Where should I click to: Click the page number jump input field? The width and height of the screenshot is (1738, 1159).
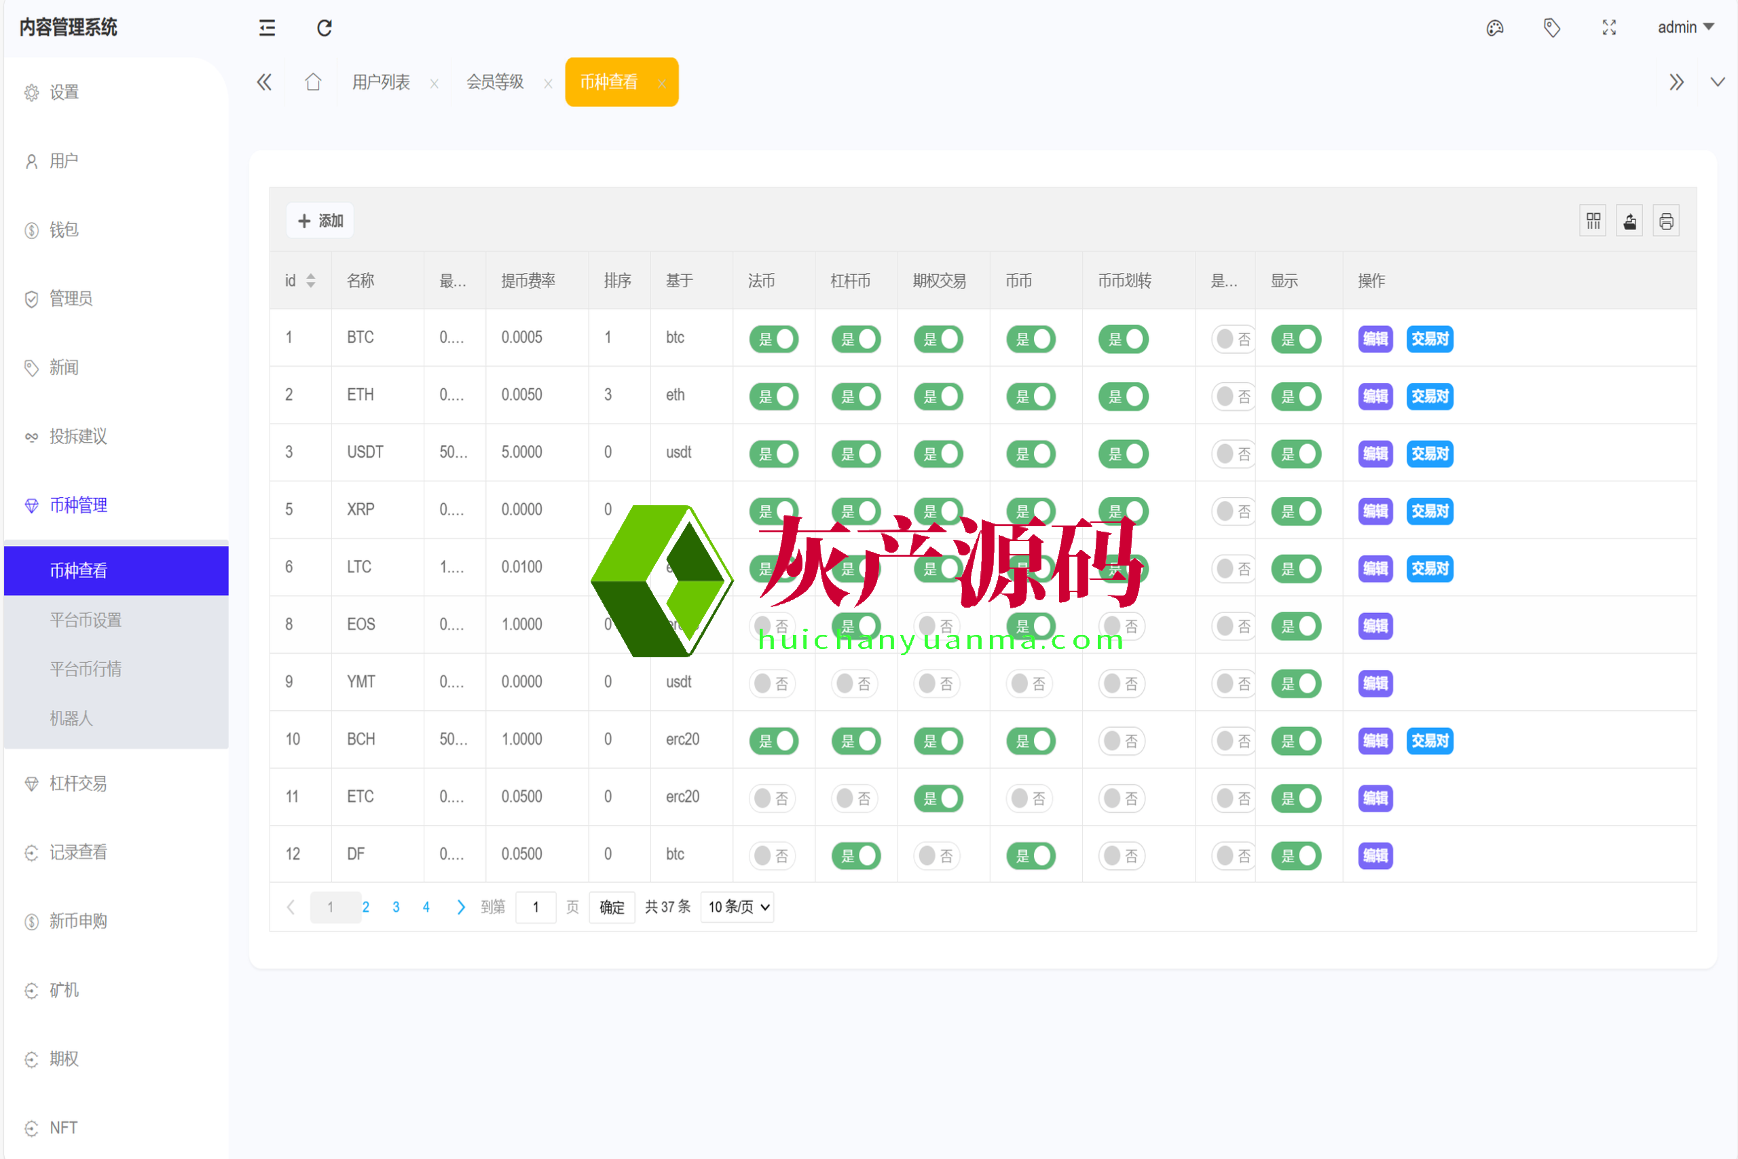tap(535, 907)
